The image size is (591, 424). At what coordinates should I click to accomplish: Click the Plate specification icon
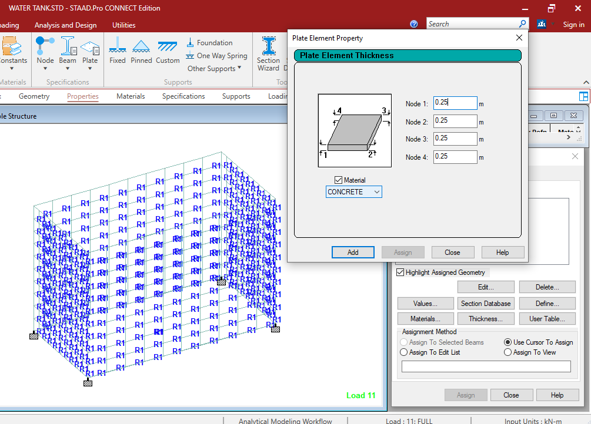pos(90,46)
